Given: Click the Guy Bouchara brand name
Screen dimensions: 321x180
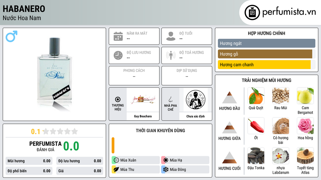Looking at the screenshot, I should point(143,116).
